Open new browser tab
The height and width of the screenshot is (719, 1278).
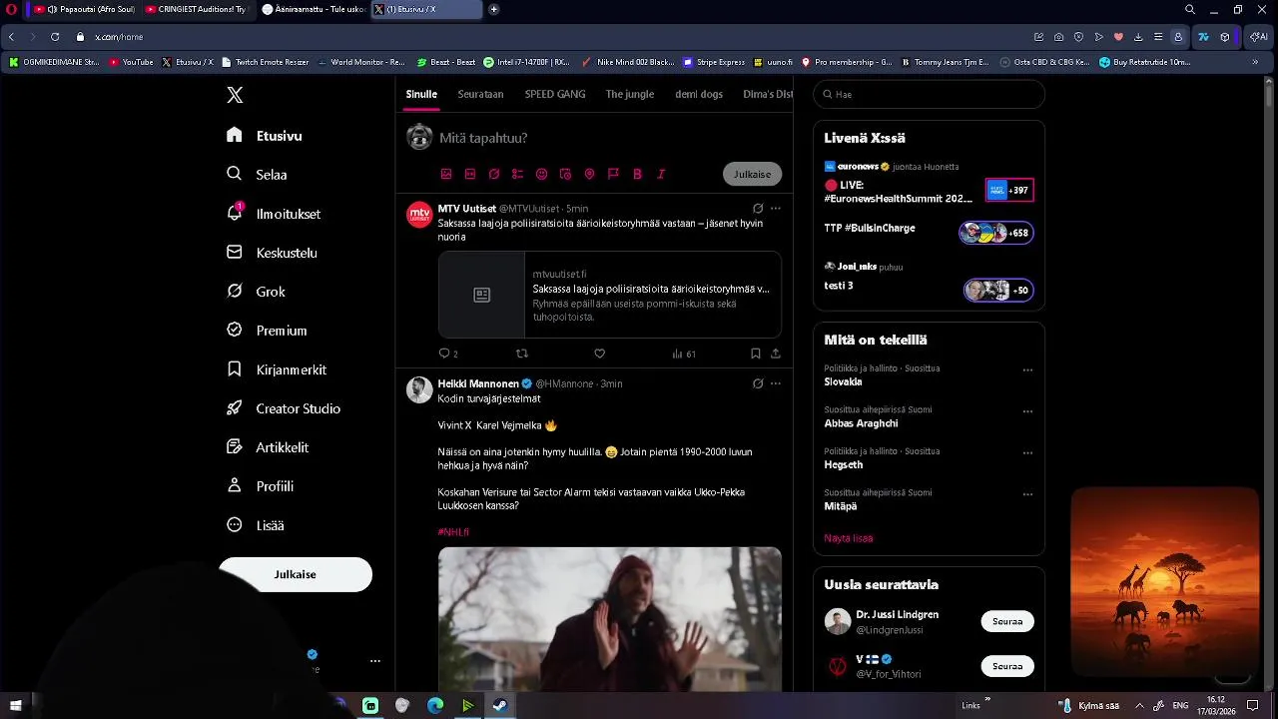[x=493, y=9]
